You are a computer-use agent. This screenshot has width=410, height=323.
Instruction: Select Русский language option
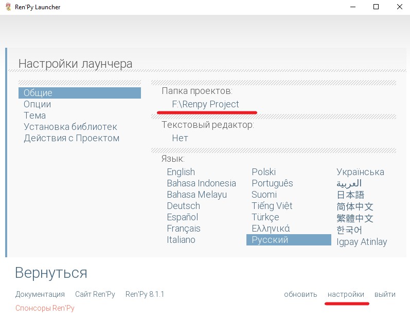[x=270, y=240]
